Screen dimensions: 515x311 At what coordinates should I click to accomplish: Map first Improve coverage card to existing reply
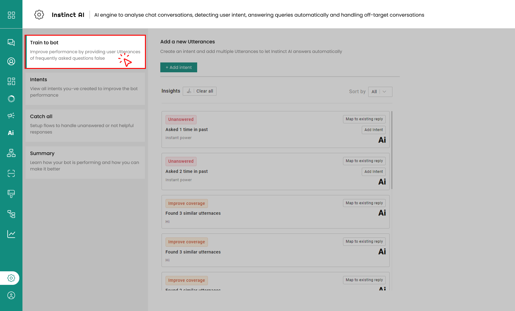pyautogui.click(x=364, y=203)
